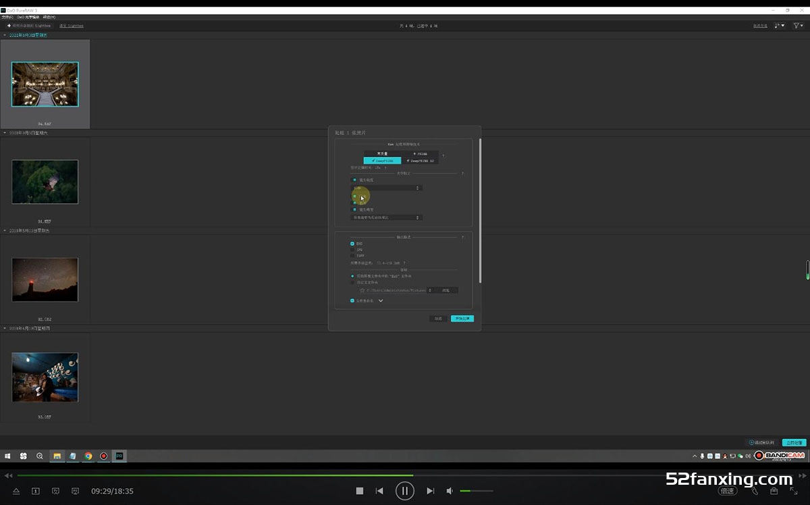Click help icon beside processing methods
The height and width of the screenshot is (505, 810).
pyautogui.click(x=443, y=156)
